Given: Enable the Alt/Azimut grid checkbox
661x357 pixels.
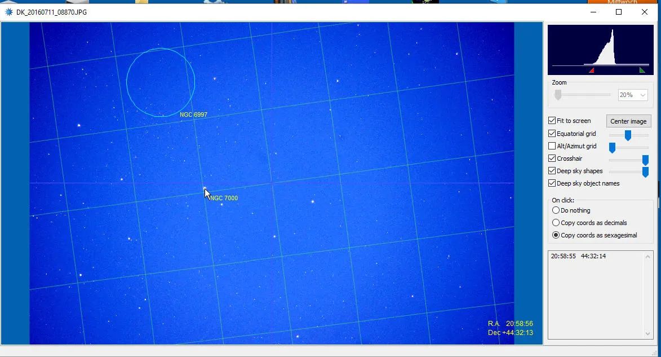Looking at the screenshot, I should pos(552,146).
